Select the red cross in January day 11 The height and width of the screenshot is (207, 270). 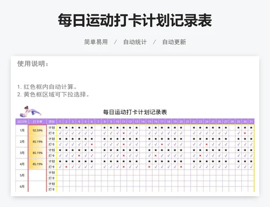[124, 133]
